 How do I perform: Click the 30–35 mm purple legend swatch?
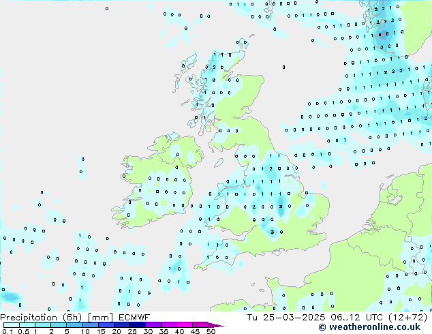[x=153, y=325]
